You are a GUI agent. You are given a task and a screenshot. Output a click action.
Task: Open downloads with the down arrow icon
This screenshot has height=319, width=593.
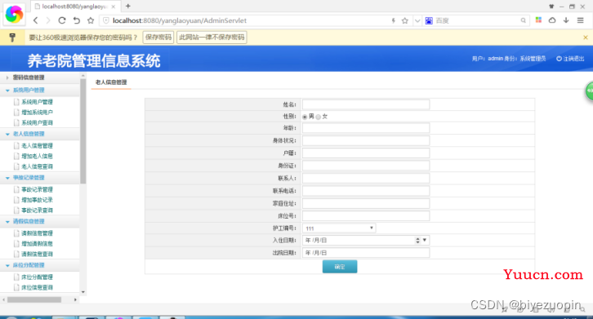566,20
